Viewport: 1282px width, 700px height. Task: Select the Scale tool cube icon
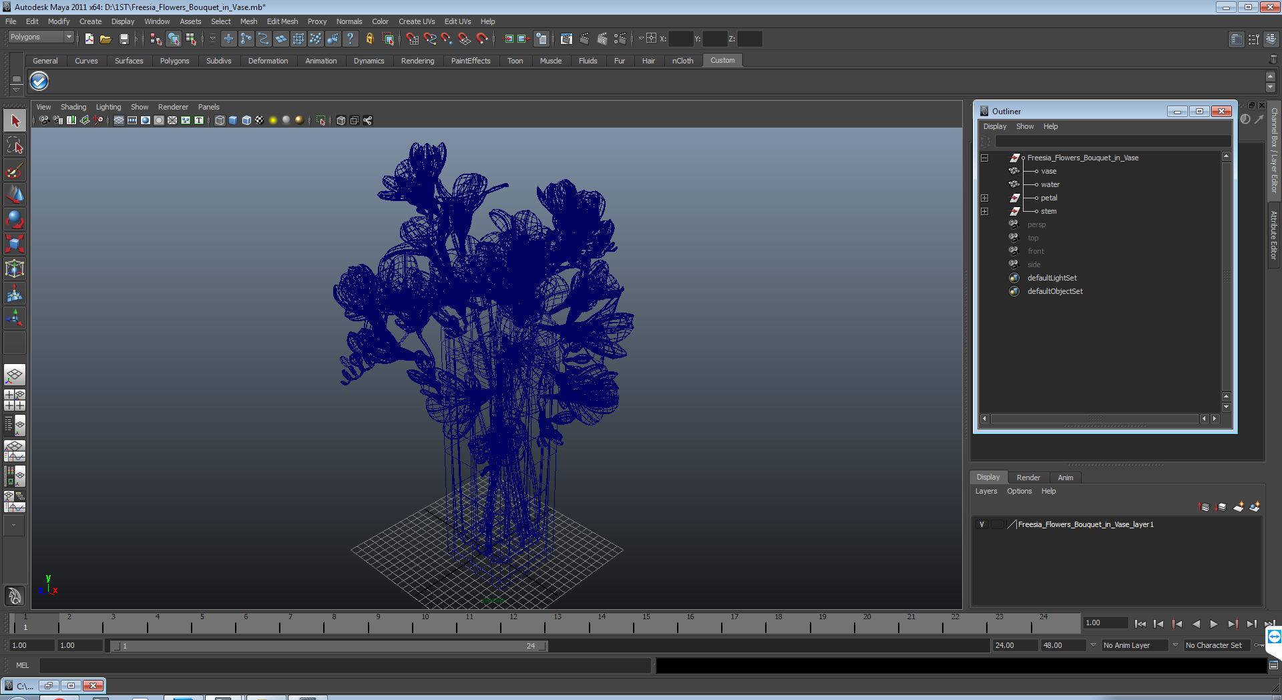15,244
